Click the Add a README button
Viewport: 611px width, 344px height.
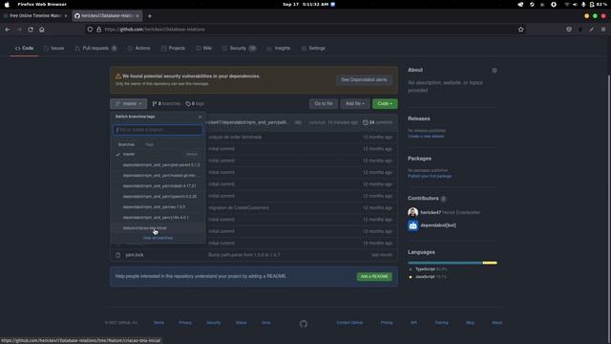point(374,276)
